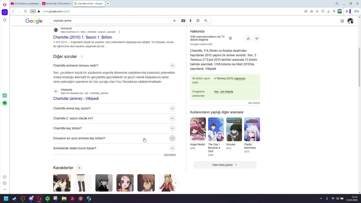
Task: Clear the search query with X
Action: click(x=174, y=21)
